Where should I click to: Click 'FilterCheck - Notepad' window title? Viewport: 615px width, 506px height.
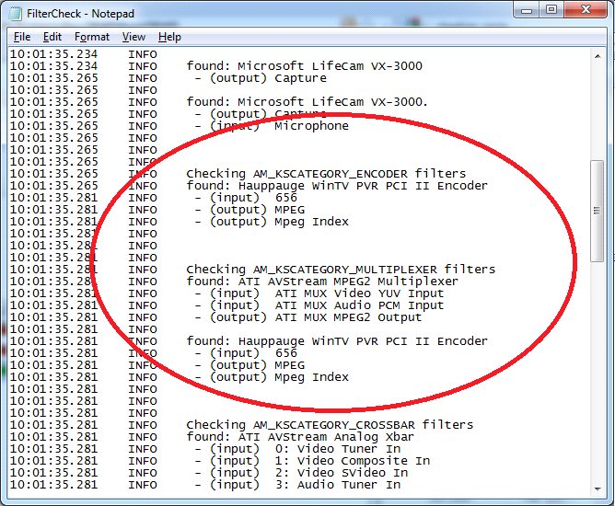pos(80,14)
